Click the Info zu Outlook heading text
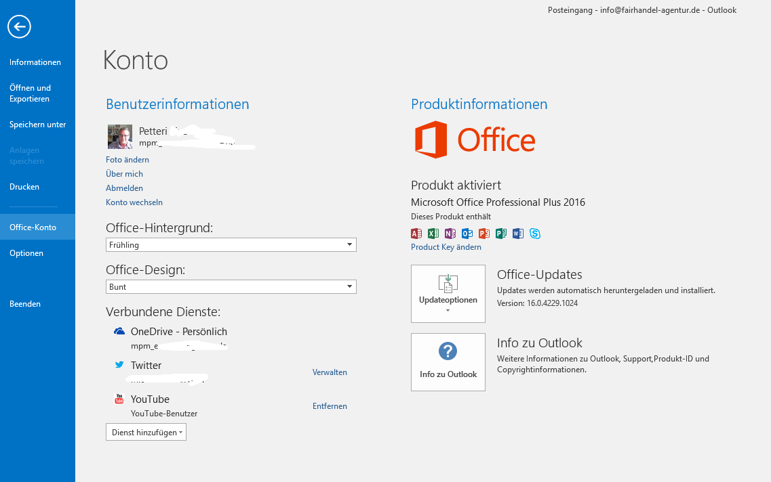This screenshot has width=771, height=482. click(x=539, y=343)
